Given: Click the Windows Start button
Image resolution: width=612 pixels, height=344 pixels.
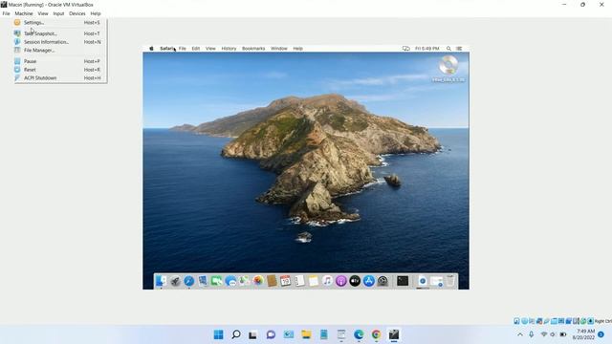Looking at the screenshot, I should click(x=219, y=334).
